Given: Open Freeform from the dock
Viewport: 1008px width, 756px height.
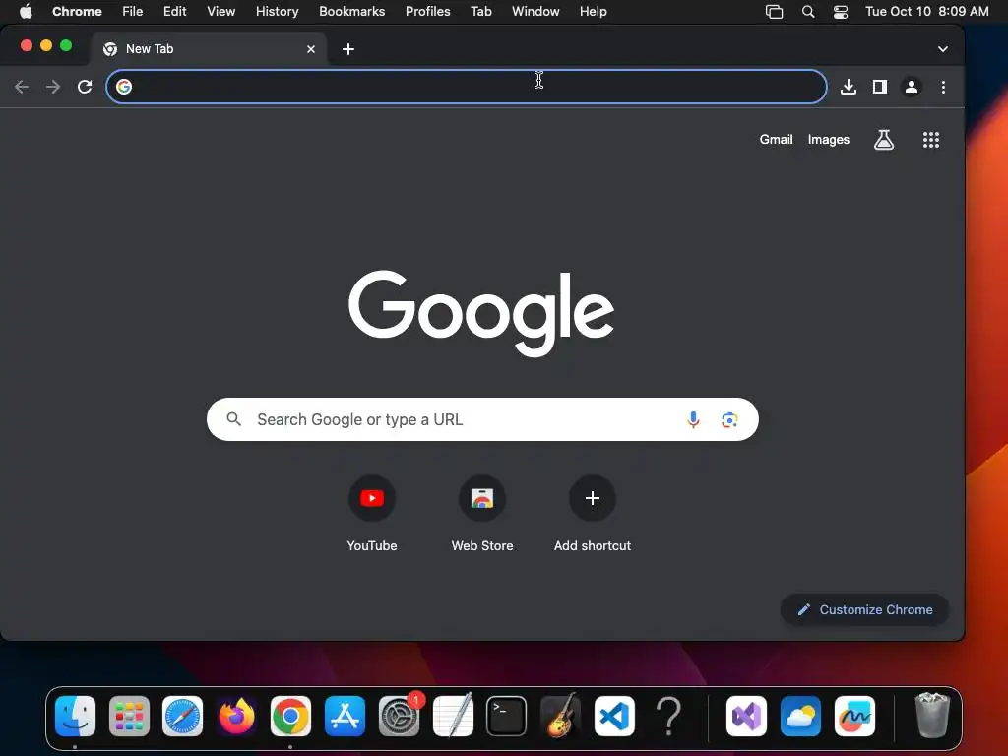Looking at the screenshot, I should [x=854, y=716].
